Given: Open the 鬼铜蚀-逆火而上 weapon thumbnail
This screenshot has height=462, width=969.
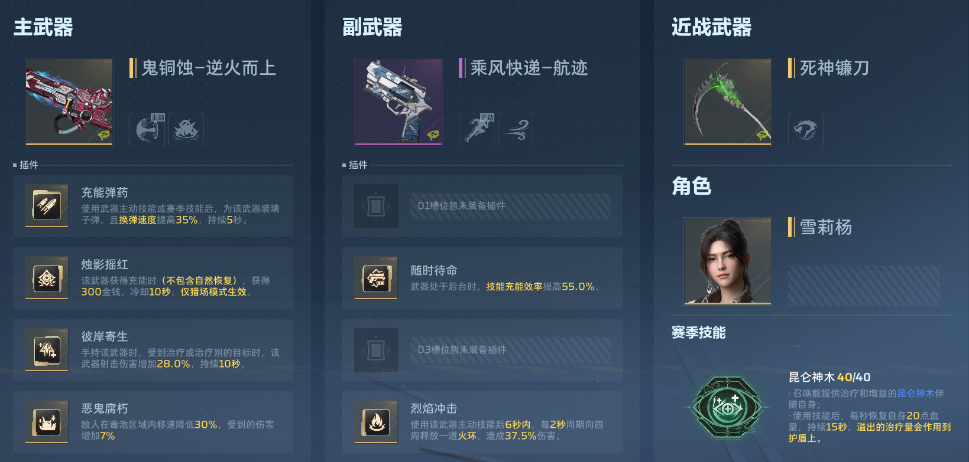Looking at the screenshot, I should pyautogui.click(x=69, y=101).
